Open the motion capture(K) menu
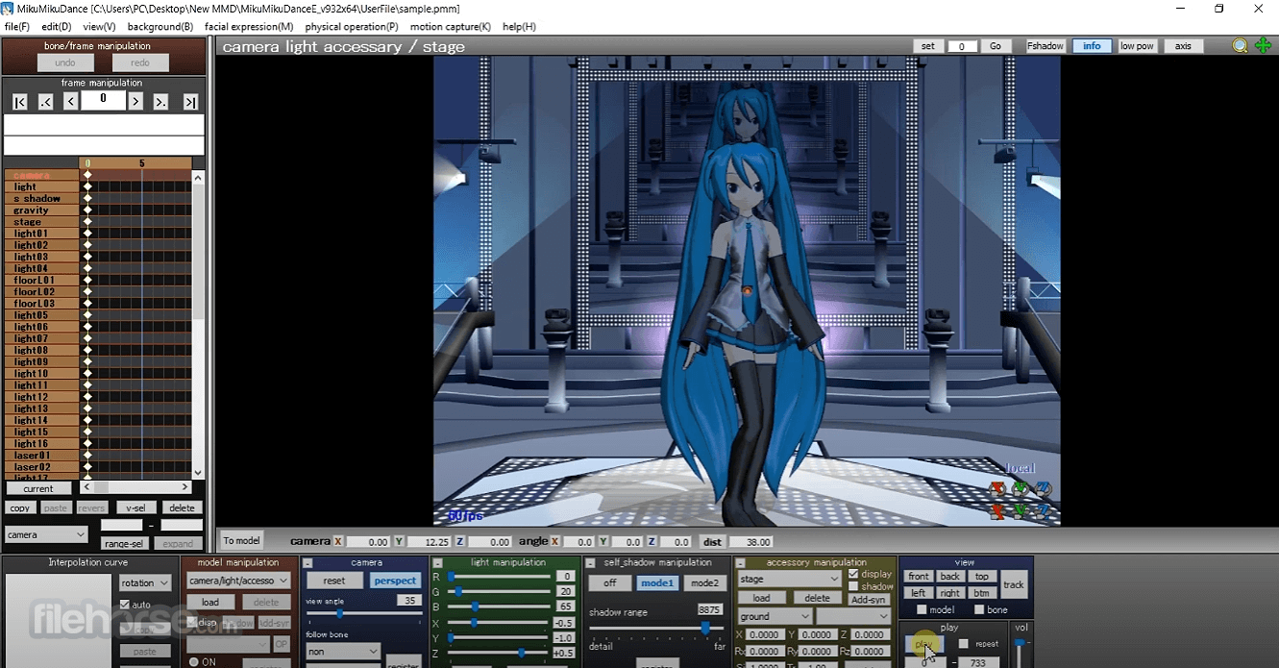 pos(451,27)
